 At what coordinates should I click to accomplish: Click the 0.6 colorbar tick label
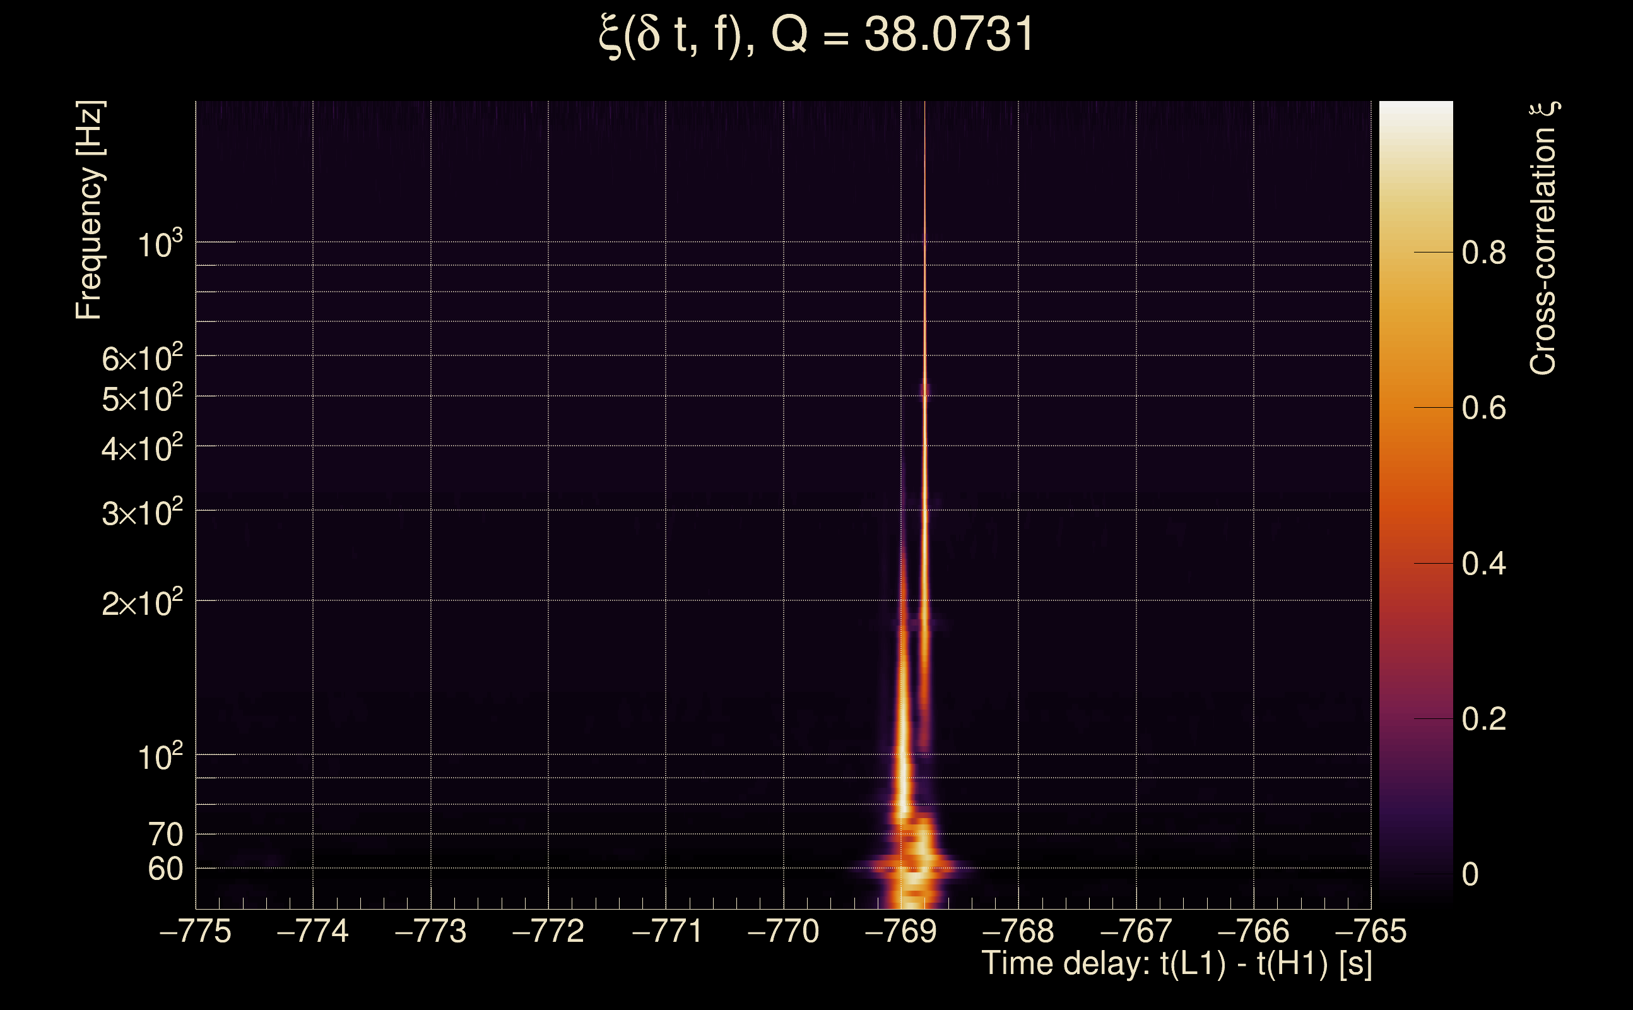click(x=1483, y=408)
